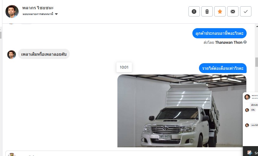Mark conversation done with the checkmark icon
This screenshot has width=258, height=156.
245,11
